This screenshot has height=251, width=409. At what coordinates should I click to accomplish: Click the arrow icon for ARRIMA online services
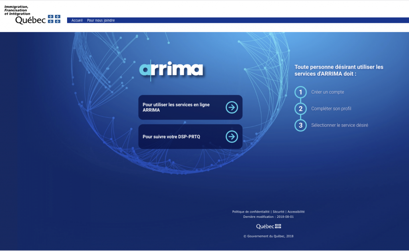pyautogui.click(x=232, y=107)
